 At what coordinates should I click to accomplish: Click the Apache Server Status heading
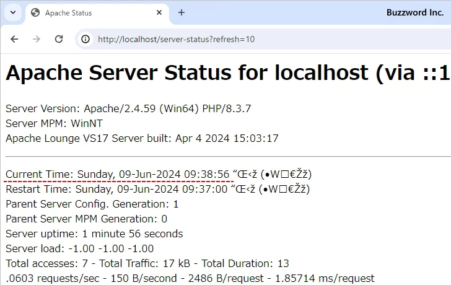[228, 72]
